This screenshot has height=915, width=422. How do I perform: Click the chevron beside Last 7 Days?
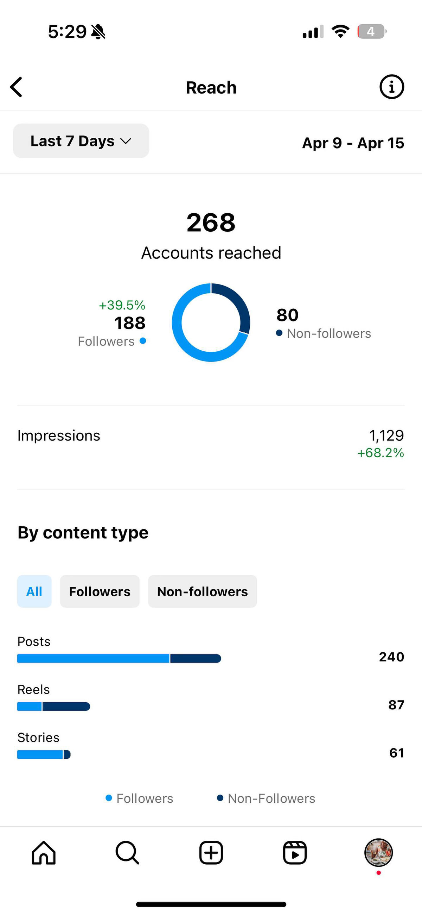click(x=126, y=142)
